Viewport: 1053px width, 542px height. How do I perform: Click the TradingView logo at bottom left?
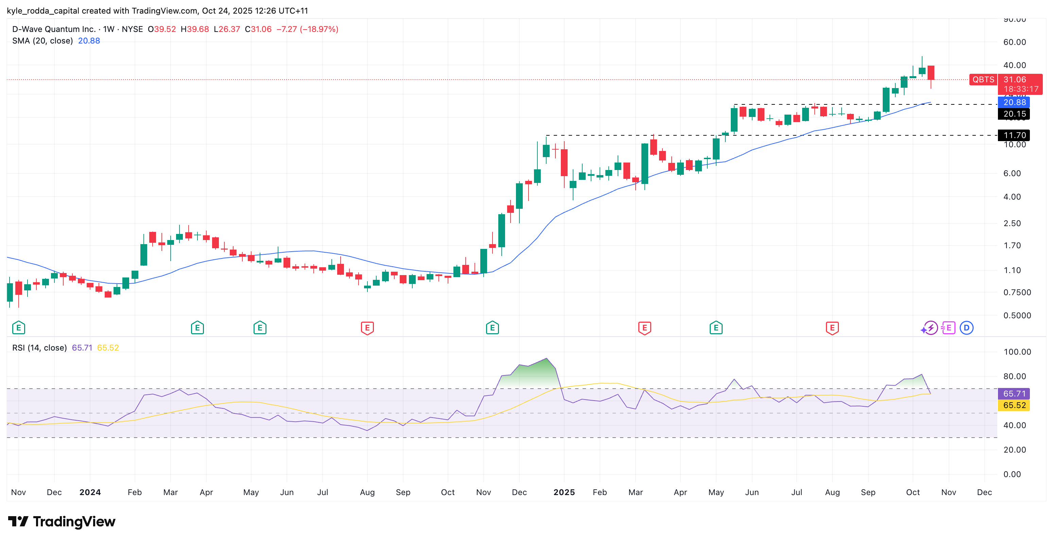pyautogui.click(x=62, y=521)
